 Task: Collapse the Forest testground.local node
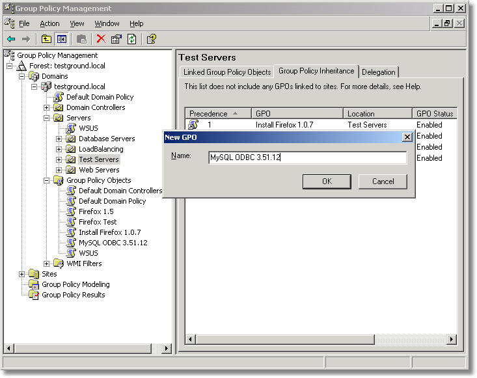(x=9, y=66)
